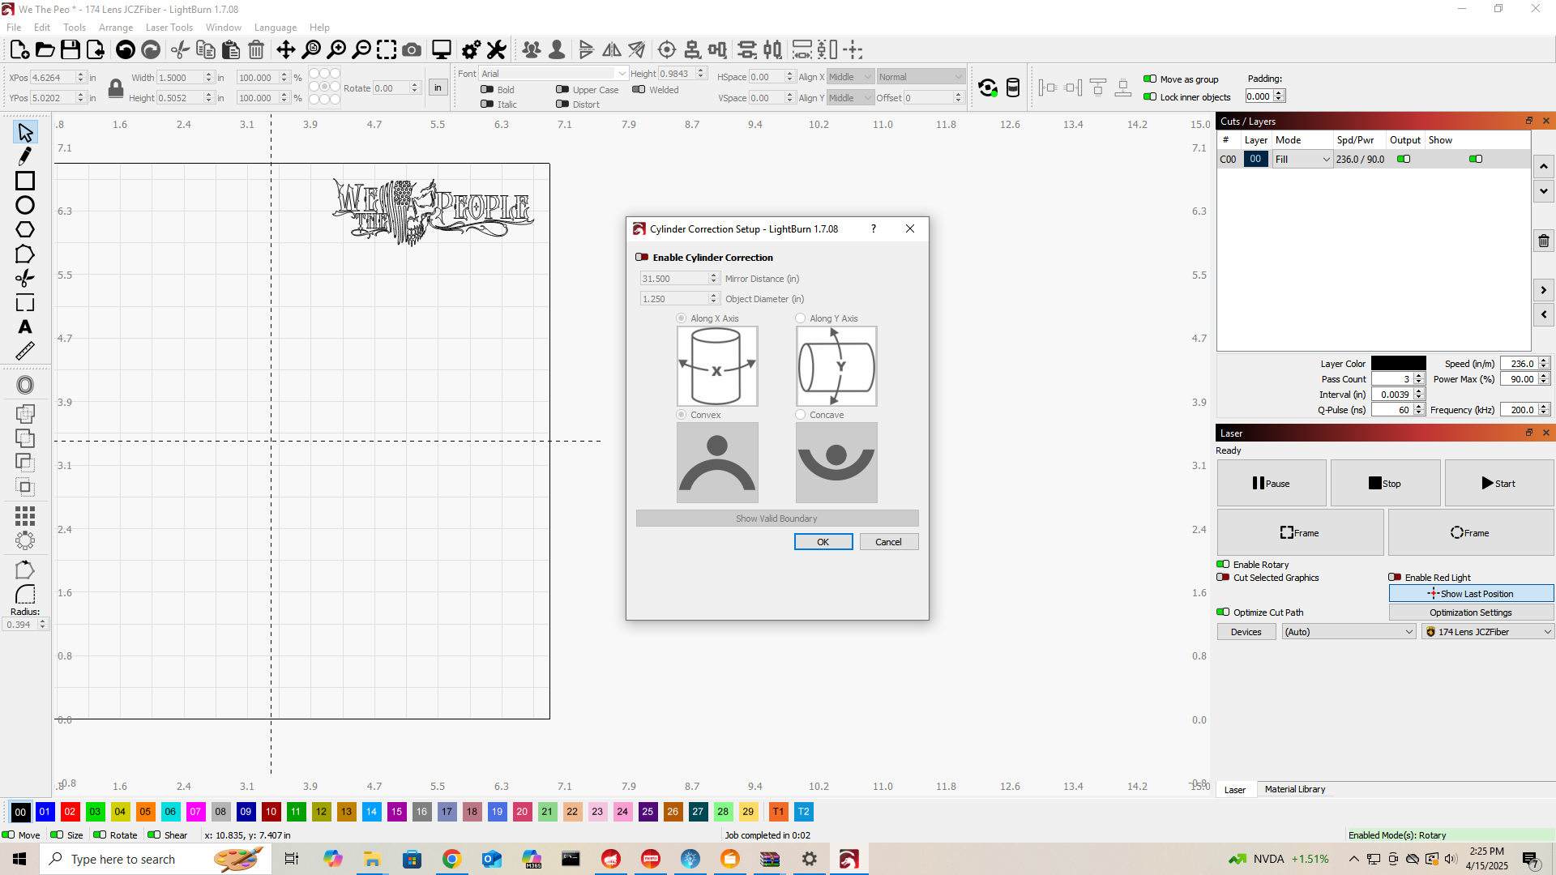Click the Devices button

[1246, 632]
